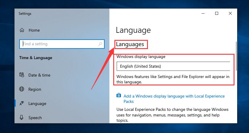This screenshot has height=133, width=249.
Task: Open Add a Windows display language link
Action: (174, 99)
